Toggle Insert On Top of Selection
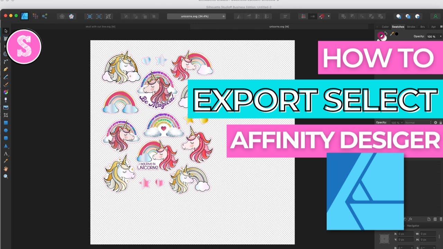 click(x=408, y=16)
